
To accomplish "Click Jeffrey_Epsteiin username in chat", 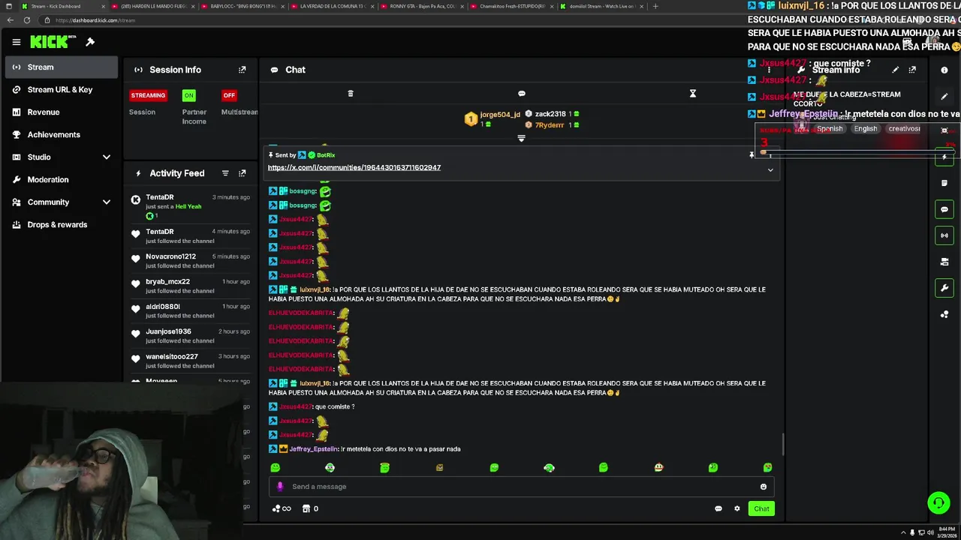I will point(314,449).
